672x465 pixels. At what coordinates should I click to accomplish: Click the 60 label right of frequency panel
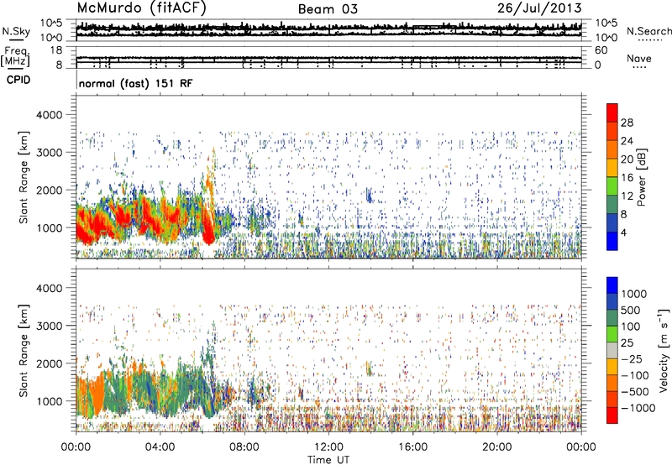[x=601, y=50]
